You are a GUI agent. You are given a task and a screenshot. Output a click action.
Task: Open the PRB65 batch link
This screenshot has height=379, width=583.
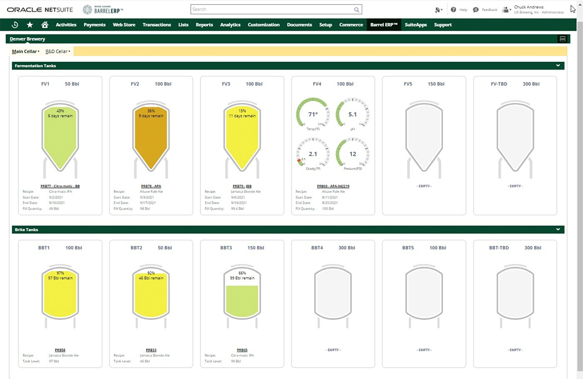pyautogui.click(x=242, y=350)
